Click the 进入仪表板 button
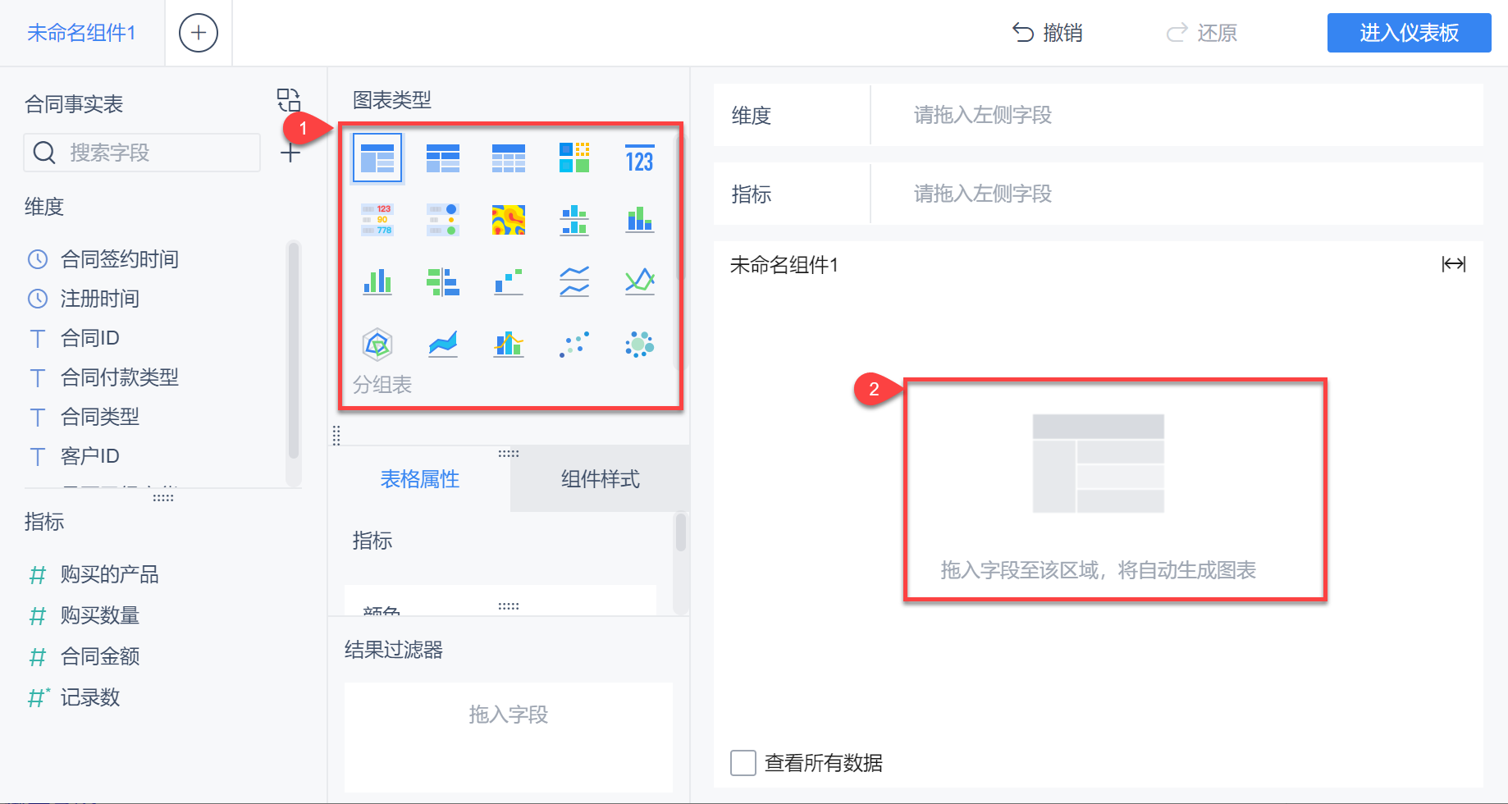Image resolution: width=1508 pixels, height=804 pixels. click(x=1410, y=33)
